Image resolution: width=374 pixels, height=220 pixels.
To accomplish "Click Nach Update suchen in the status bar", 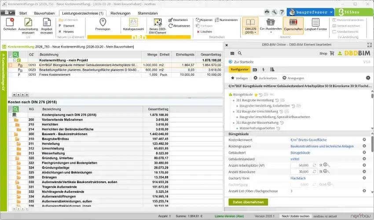I will click(295, 216).
